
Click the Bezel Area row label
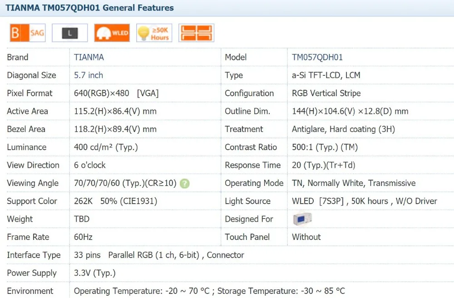click(x=26, y=129)
